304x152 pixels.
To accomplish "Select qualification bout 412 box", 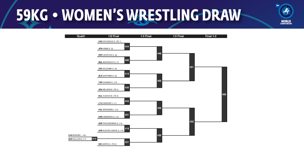I will point(94,139).
